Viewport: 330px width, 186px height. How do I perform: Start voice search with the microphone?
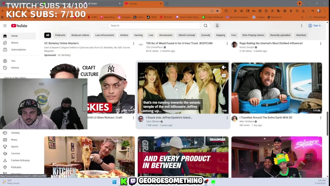pyautogui.click(x=217, y=26)
